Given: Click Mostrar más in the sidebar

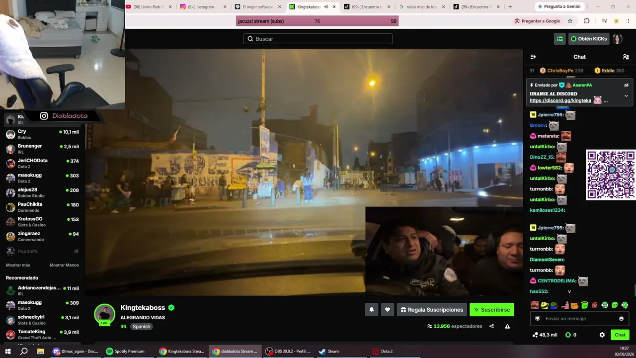Looking at the screenshot, I should coord(18,265).
